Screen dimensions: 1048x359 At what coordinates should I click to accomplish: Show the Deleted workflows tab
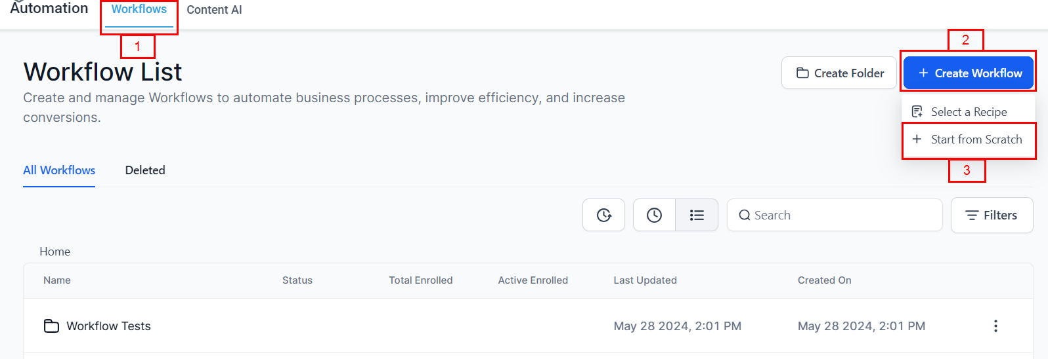tap(145, 170)
